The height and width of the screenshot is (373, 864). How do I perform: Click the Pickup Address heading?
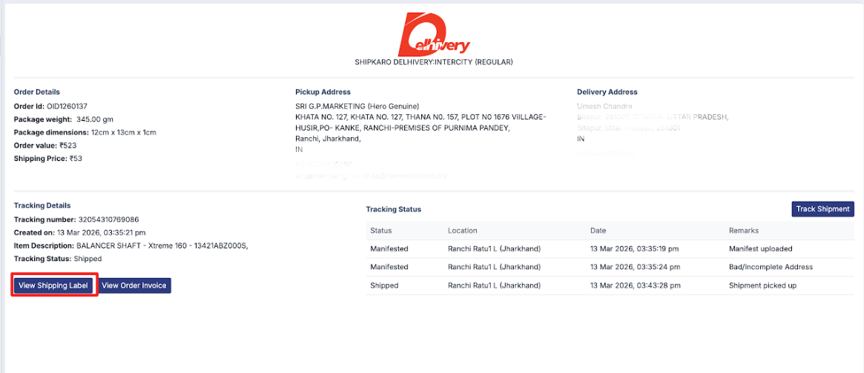[x=323, y=92]
